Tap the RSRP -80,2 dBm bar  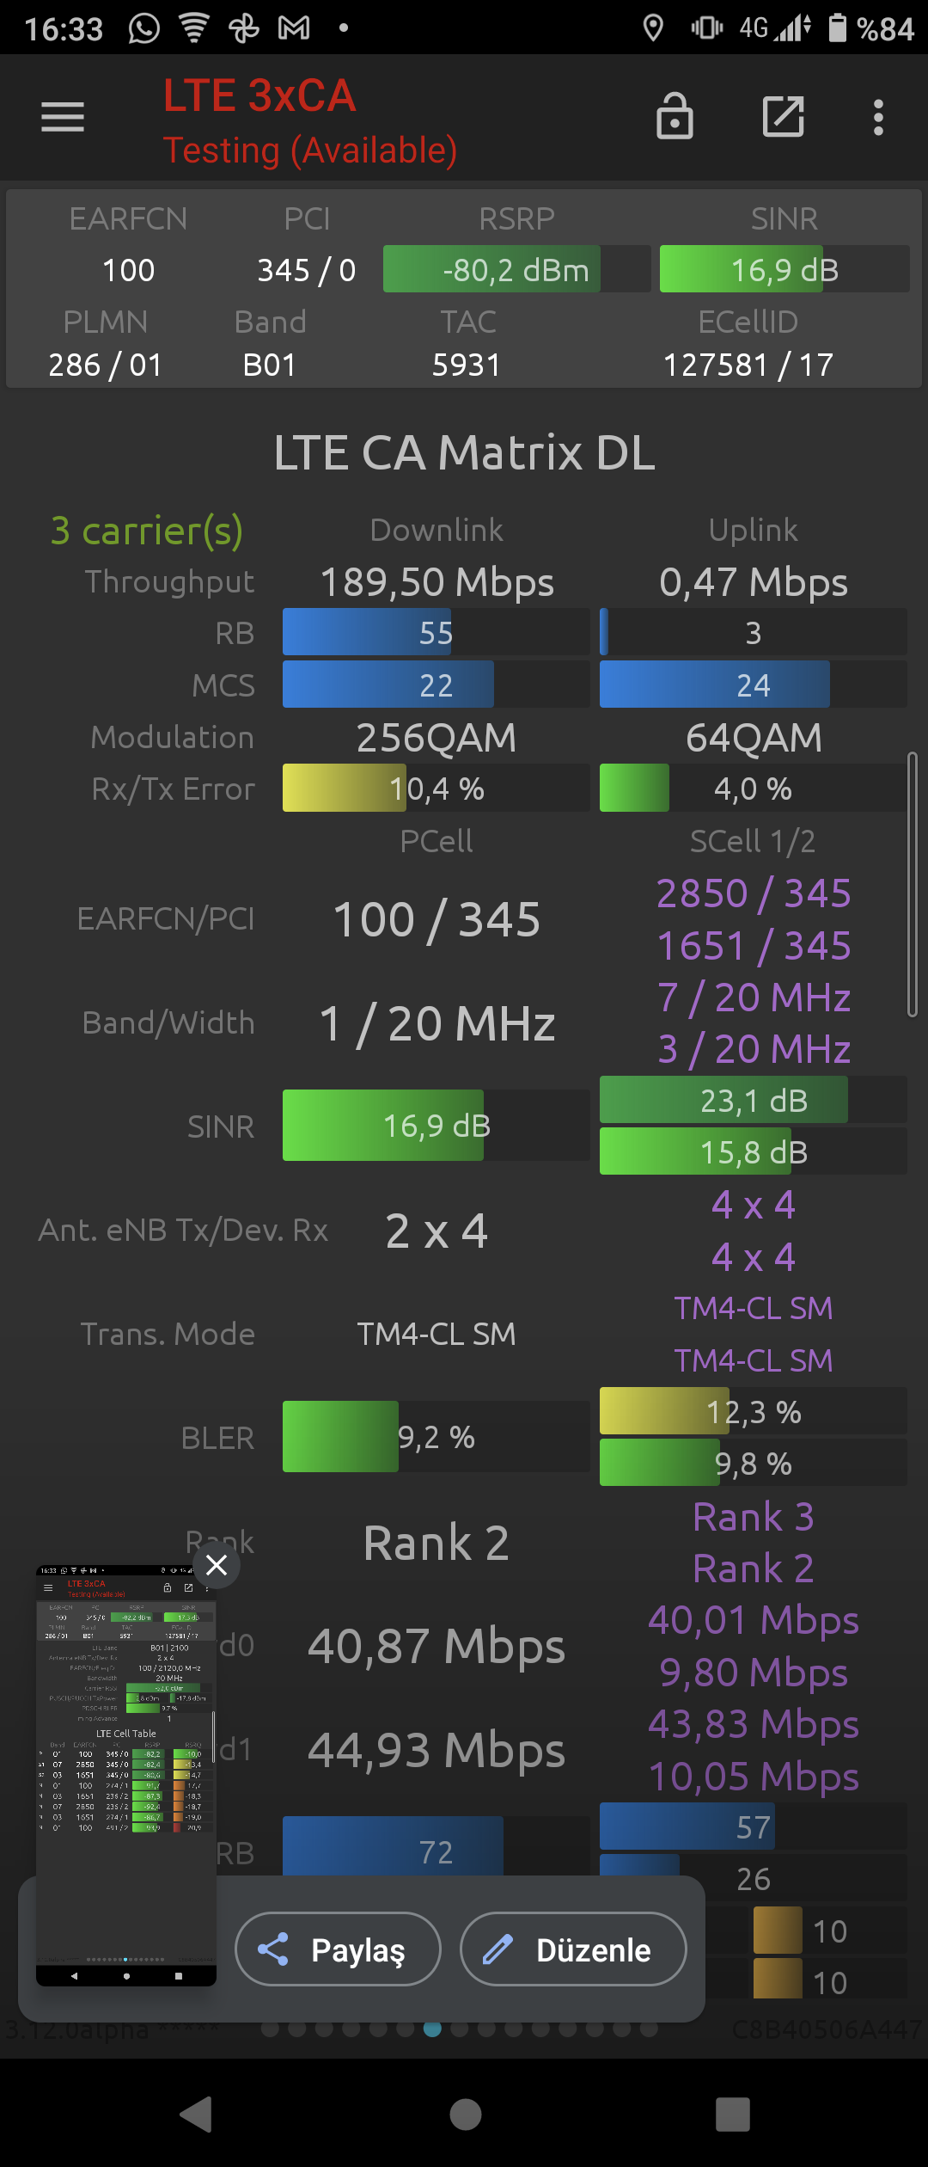pos(516,269)
